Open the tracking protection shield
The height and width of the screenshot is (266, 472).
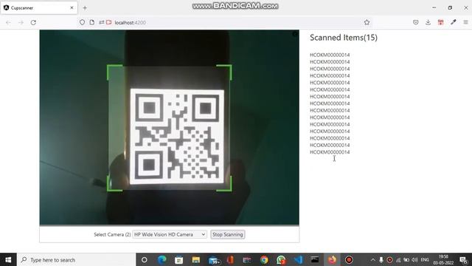coord(82,22)
